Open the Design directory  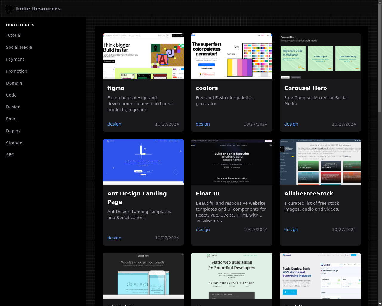click(13, 107)
